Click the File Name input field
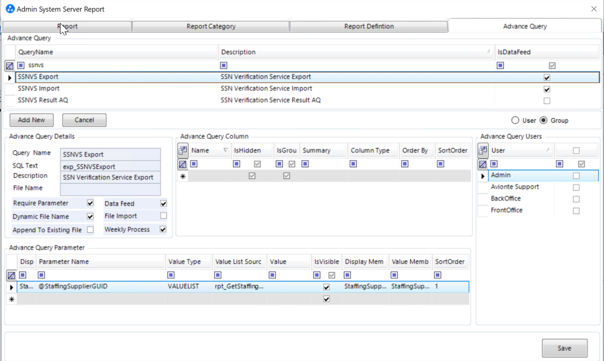The width and height of the screenshot is (604, 361). tap(110, 189)
